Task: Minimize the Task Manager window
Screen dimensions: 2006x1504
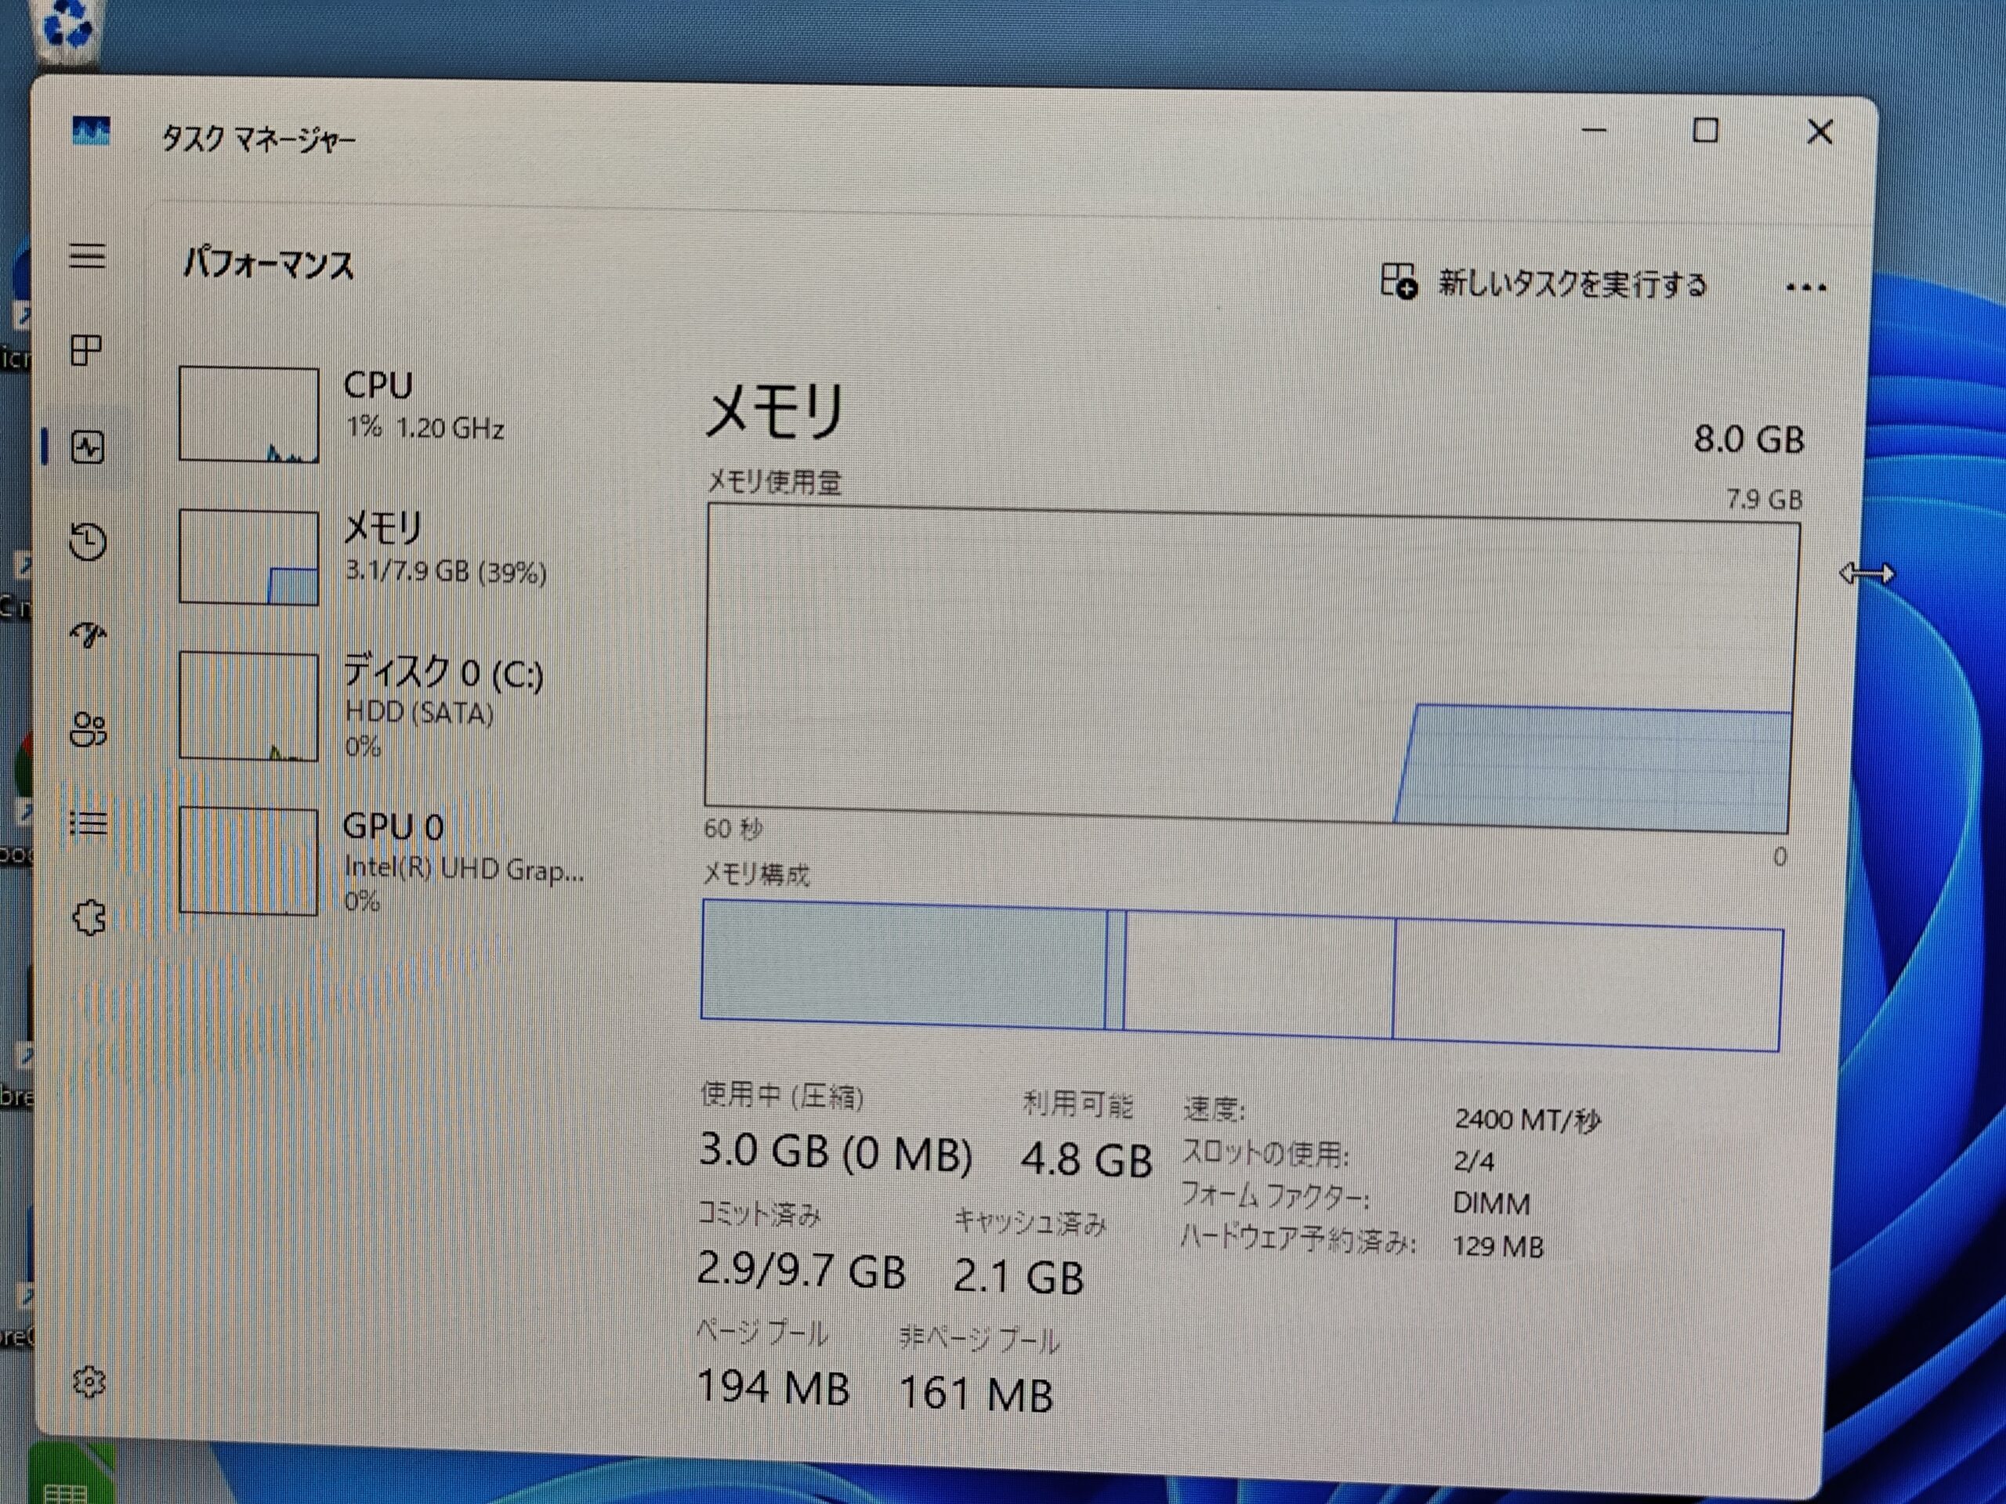Action: coord(1593,131)
